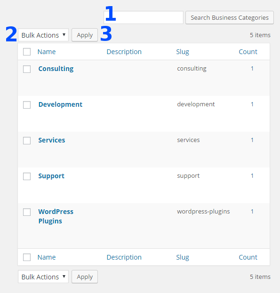Open the top Bulk Actions dropdown
The image size is (280, 293).
tap(43, 35)
